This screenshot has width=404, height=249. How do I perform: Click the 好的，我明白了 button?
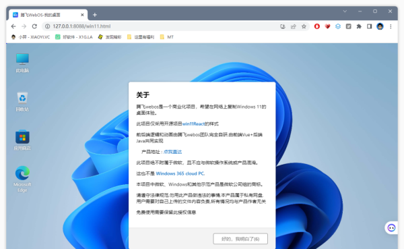tap(240, 239)
